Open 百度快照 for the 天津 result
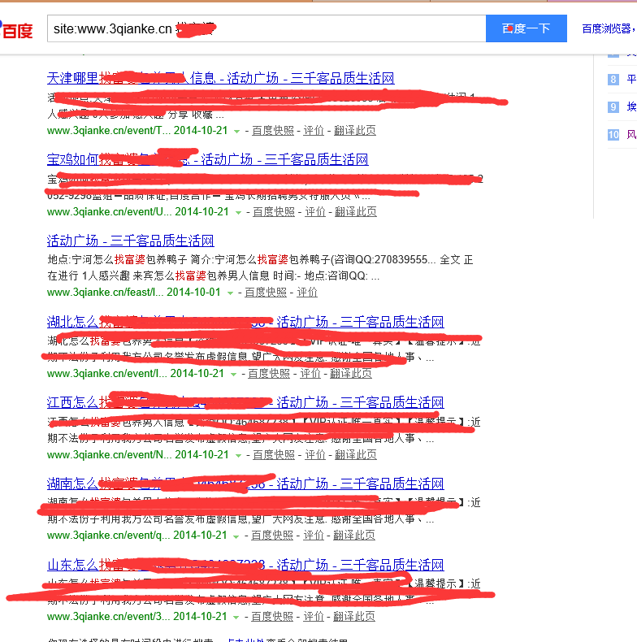Screen dimensions: 637x642 (273, 131)
